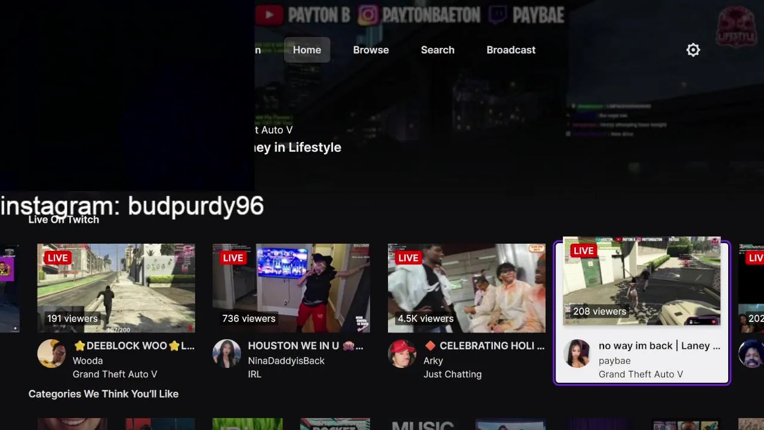Click Wooda's channel avatar
Viewport: 764px width, 430px height.
coord(51,354)
